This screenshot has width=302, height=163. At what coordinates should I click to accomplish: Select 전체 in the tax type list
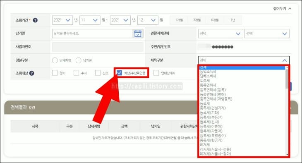[242, 67]
